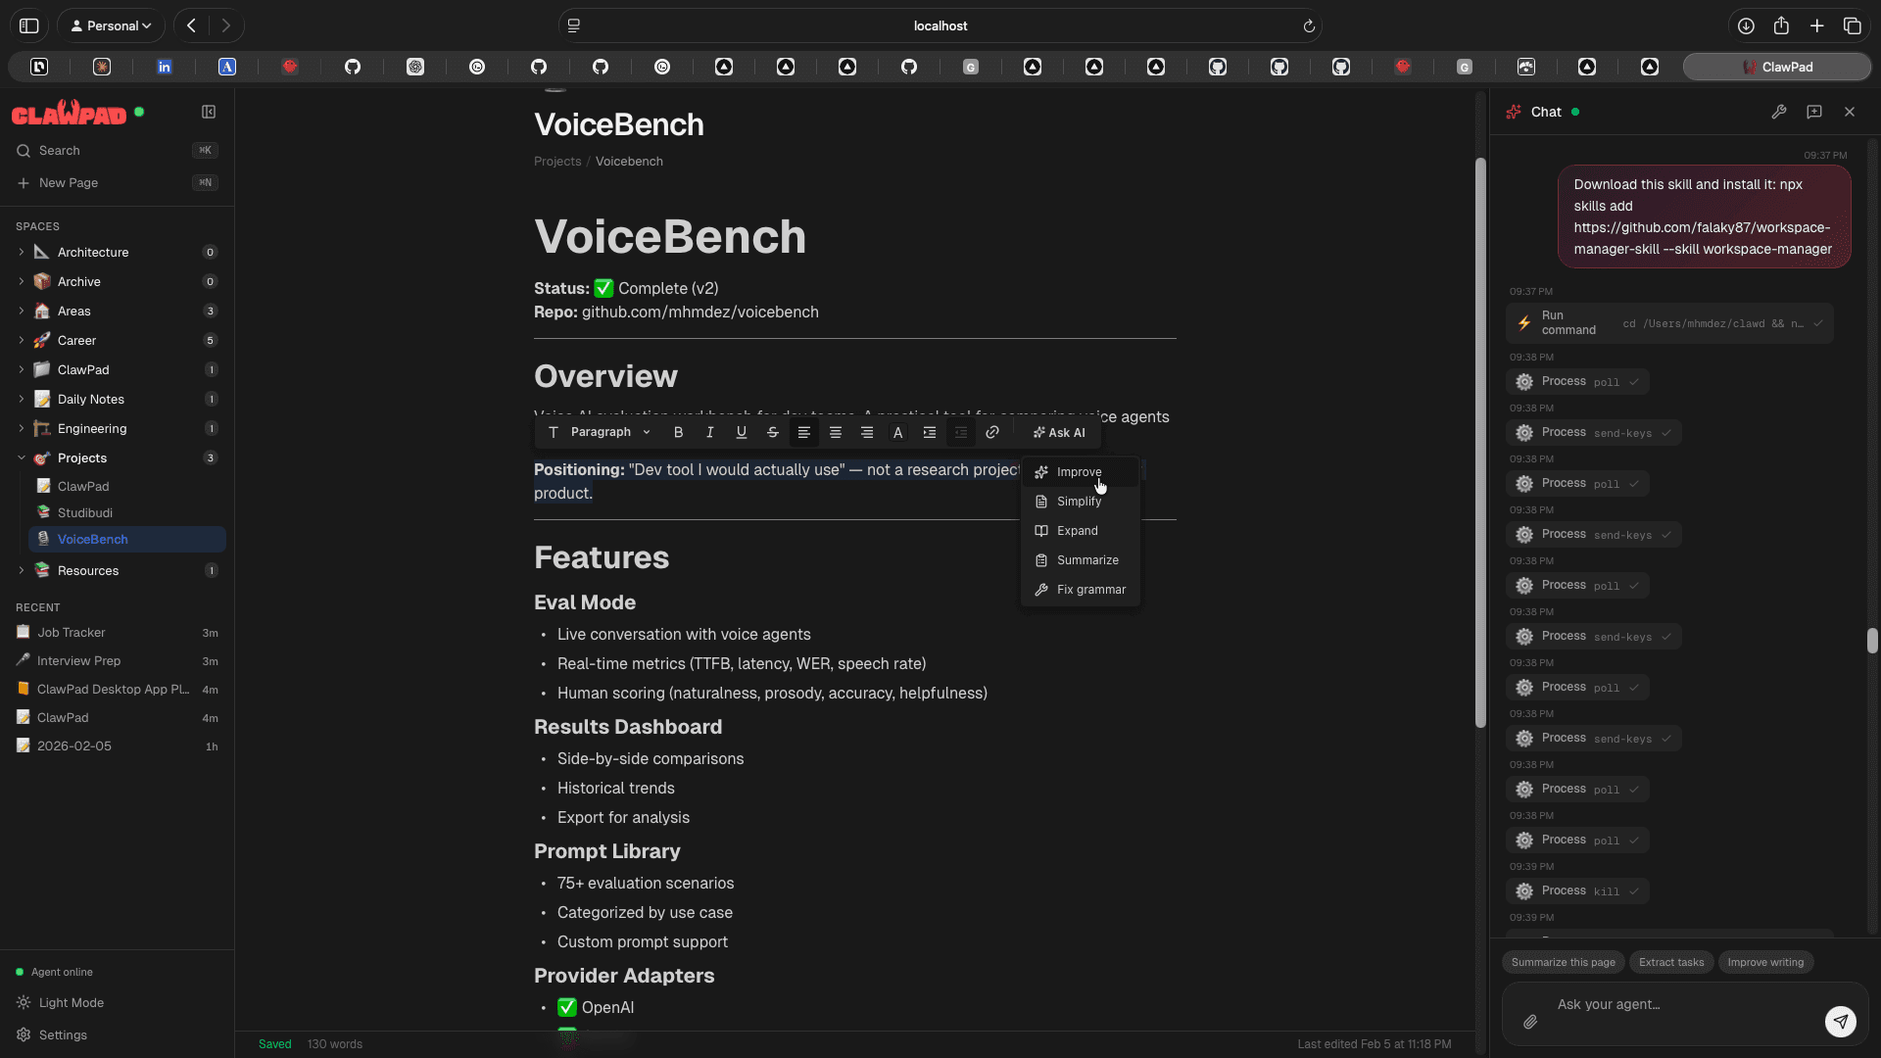1881x1058 pixels.
Task: Increase indent of selected paragraph
Action: point(929,432)
